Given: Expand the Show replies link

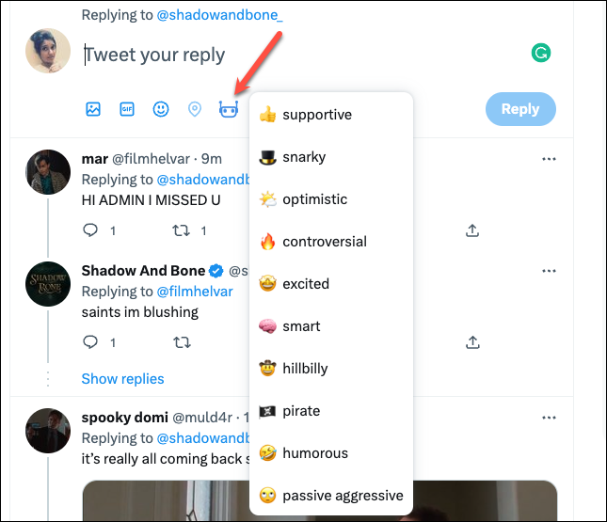Looking at the screenshot, I should pos(122,379).
